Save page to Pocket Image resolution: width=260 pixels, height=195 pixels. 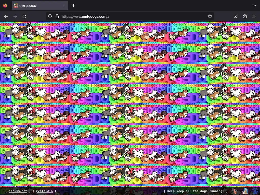point(235,16)
